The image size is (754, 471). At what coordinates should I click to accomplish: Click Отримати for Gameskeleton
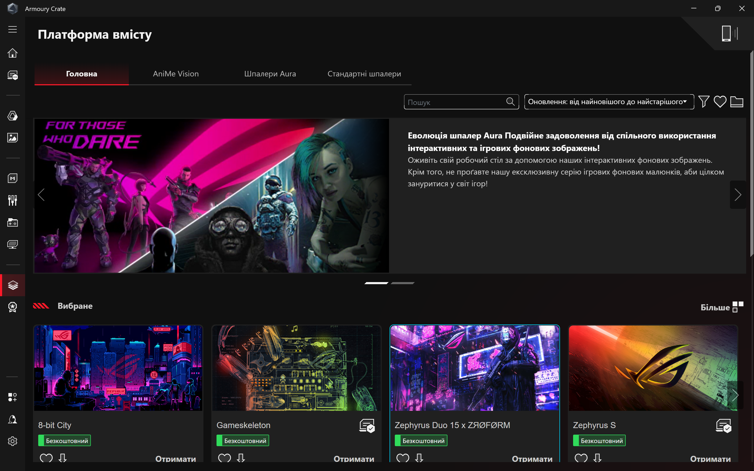tap(354, 458)
